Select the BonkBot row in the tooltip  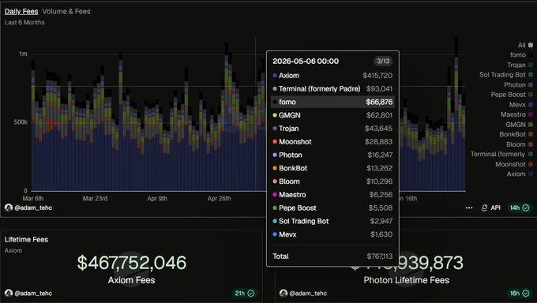332,168
